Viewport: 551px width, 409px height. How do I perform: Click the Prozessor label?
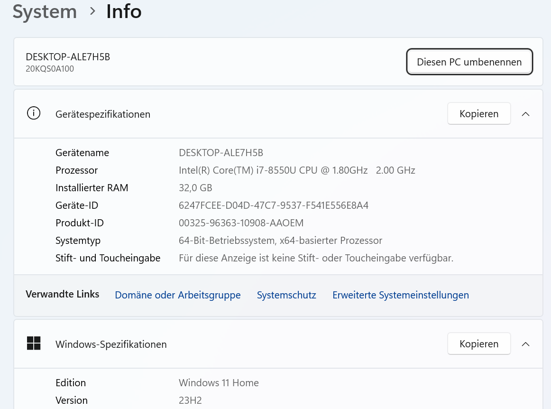77,170
